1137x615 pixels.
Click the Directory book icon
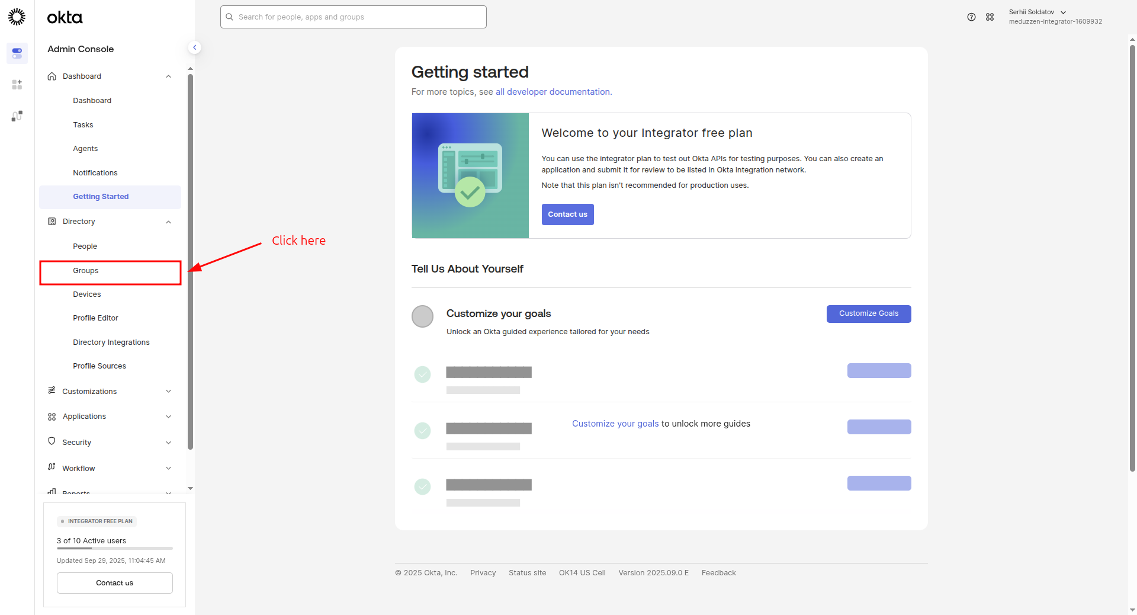[52, 222]
